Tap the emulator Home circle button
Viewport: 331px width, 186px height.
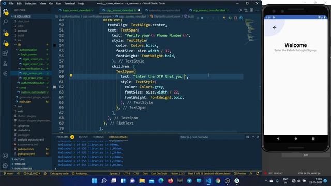tap(295, 139)
